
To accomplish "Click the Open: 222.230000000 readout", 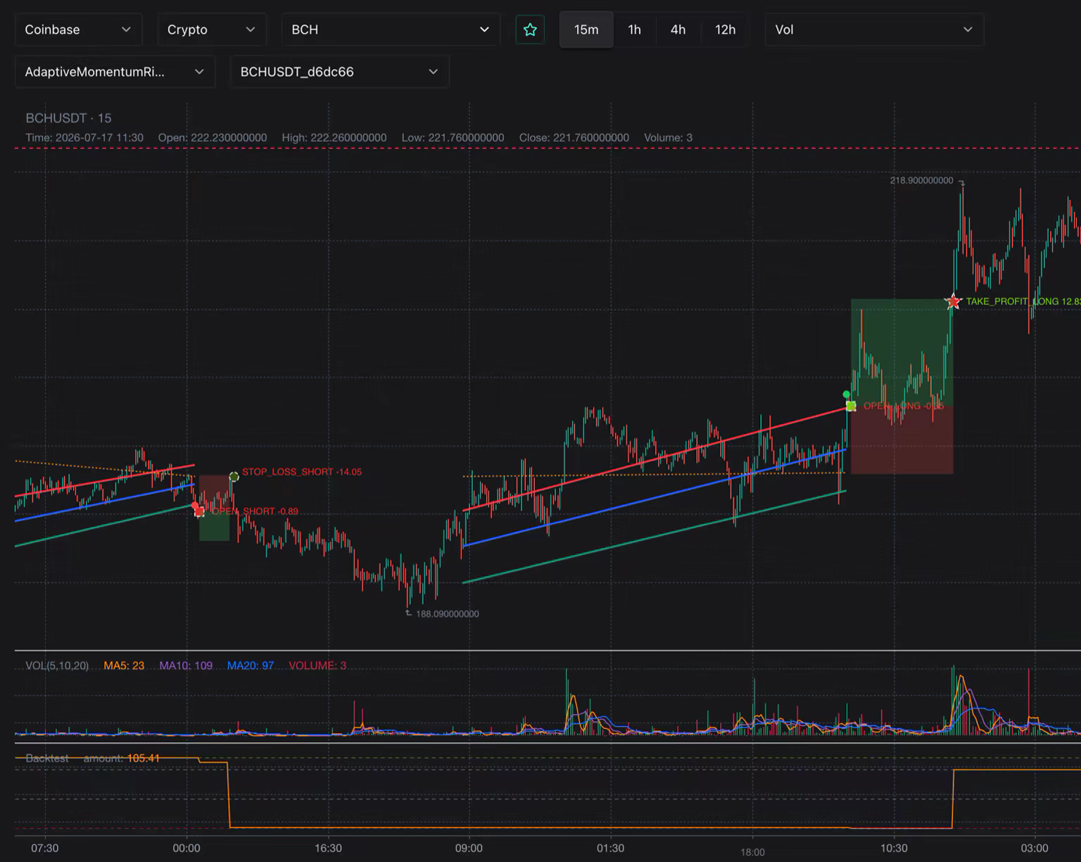I will click(x=213, y=138).
